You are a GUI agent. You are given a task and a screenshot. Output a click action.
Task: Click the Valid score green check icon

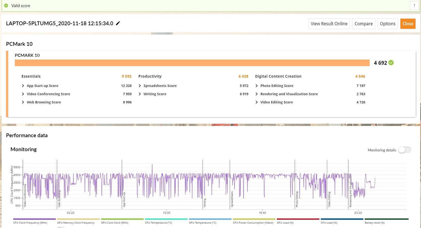pyautogui.click(x=6, y=5)
